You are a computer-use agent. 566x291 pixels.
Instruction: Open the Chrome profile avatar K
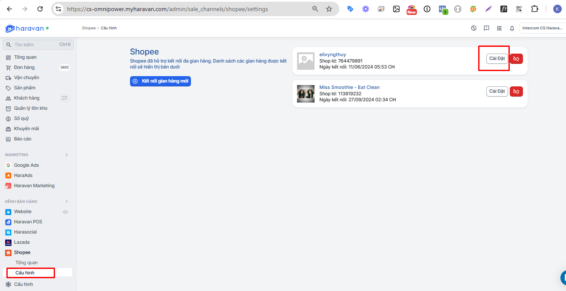coord(557,9)
